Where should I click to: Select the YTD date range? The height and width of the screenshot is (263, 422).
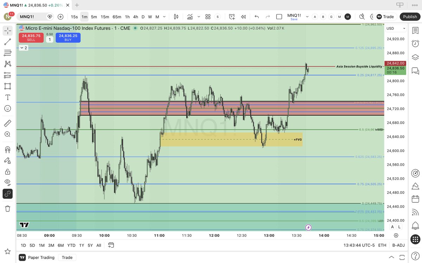(71, 245)
